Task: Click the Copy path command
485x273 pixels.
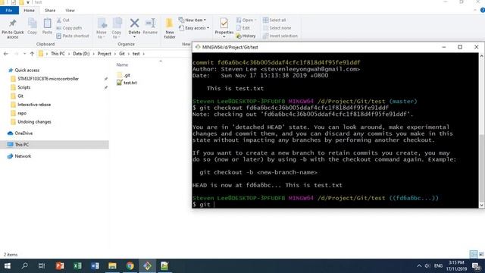Action: [x=69, y=28]
